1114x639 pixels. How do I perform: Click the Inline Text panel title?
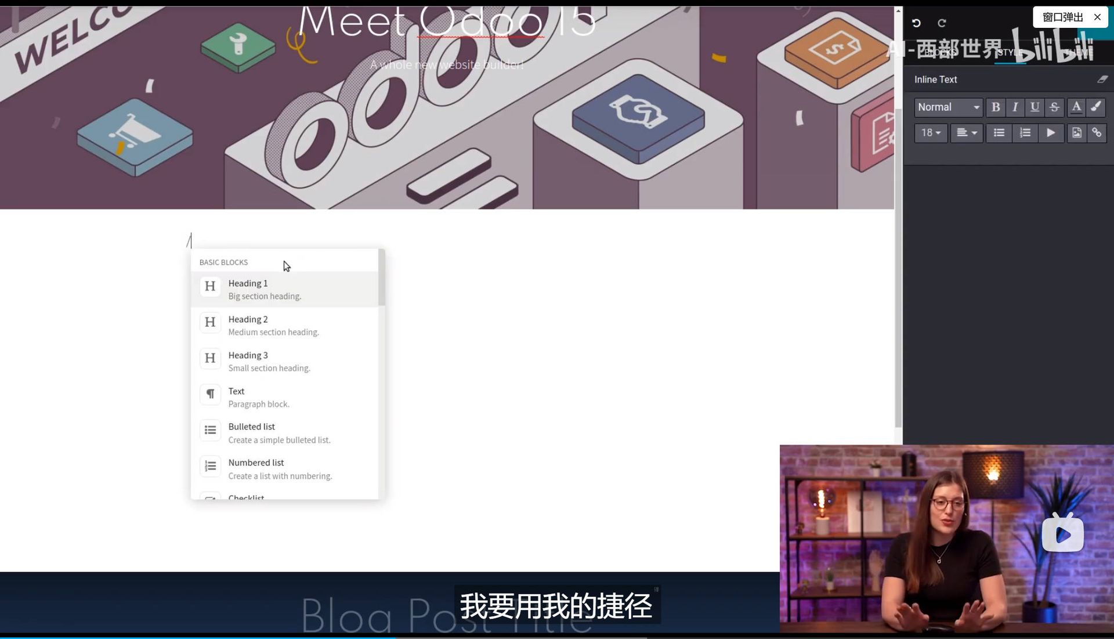point(935,80)
